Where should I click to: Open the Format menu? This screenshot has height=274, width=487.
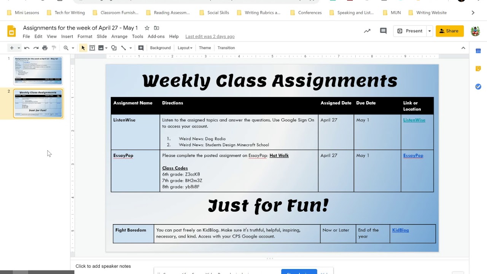85,37
